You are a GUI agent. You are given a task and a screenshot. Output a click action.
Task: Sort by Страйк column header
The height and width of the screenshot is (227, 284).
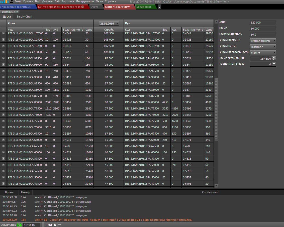click(x=109, y=30)
